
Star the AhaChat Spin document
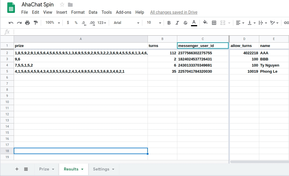coord(62,5)
